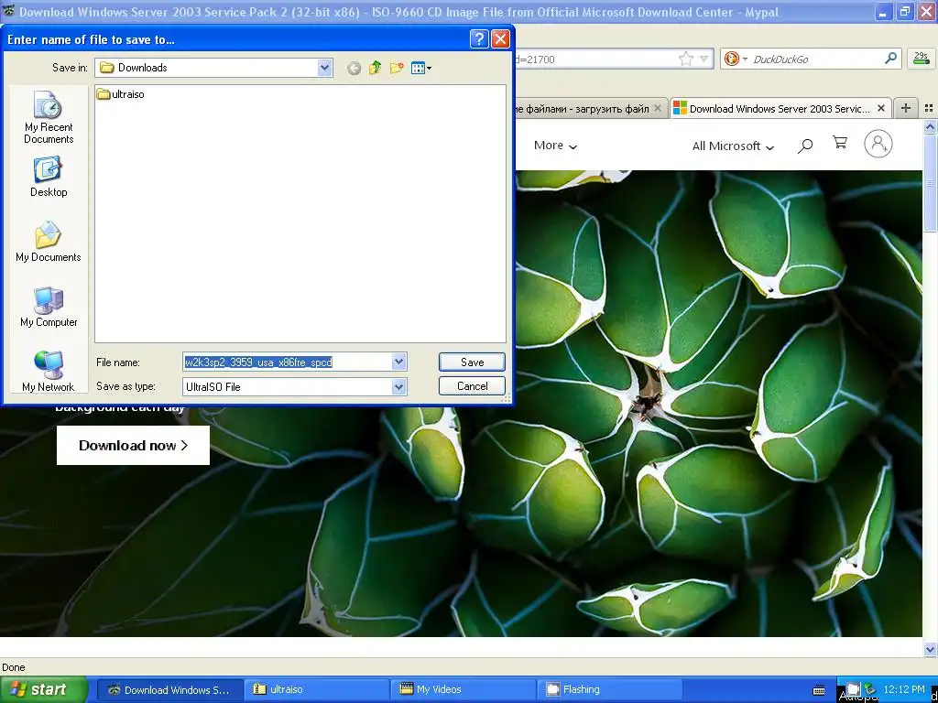Click the browser address bar
The width and height of the screenshot is (938, 703).
pyautogui.click(x=595, y=59)
